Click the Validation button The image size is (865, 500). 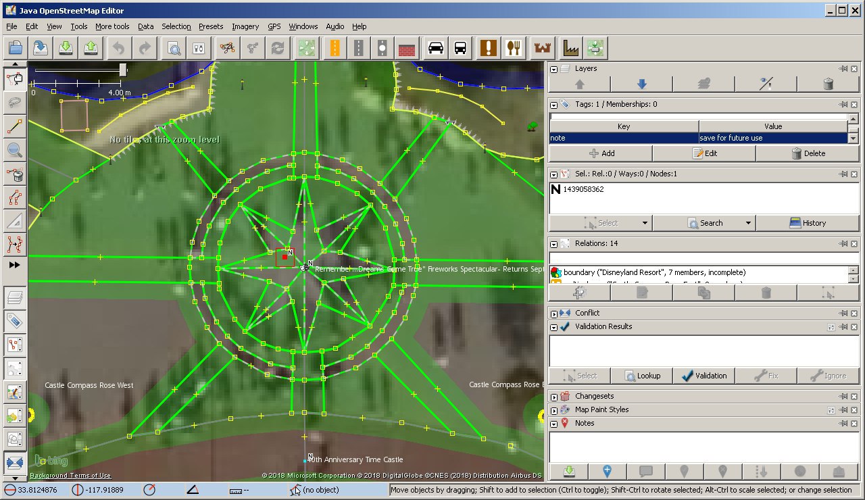[704, 376]
